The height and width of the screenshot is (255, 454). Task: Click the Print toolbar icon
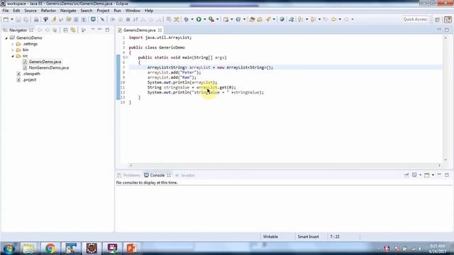coord(36,19)
